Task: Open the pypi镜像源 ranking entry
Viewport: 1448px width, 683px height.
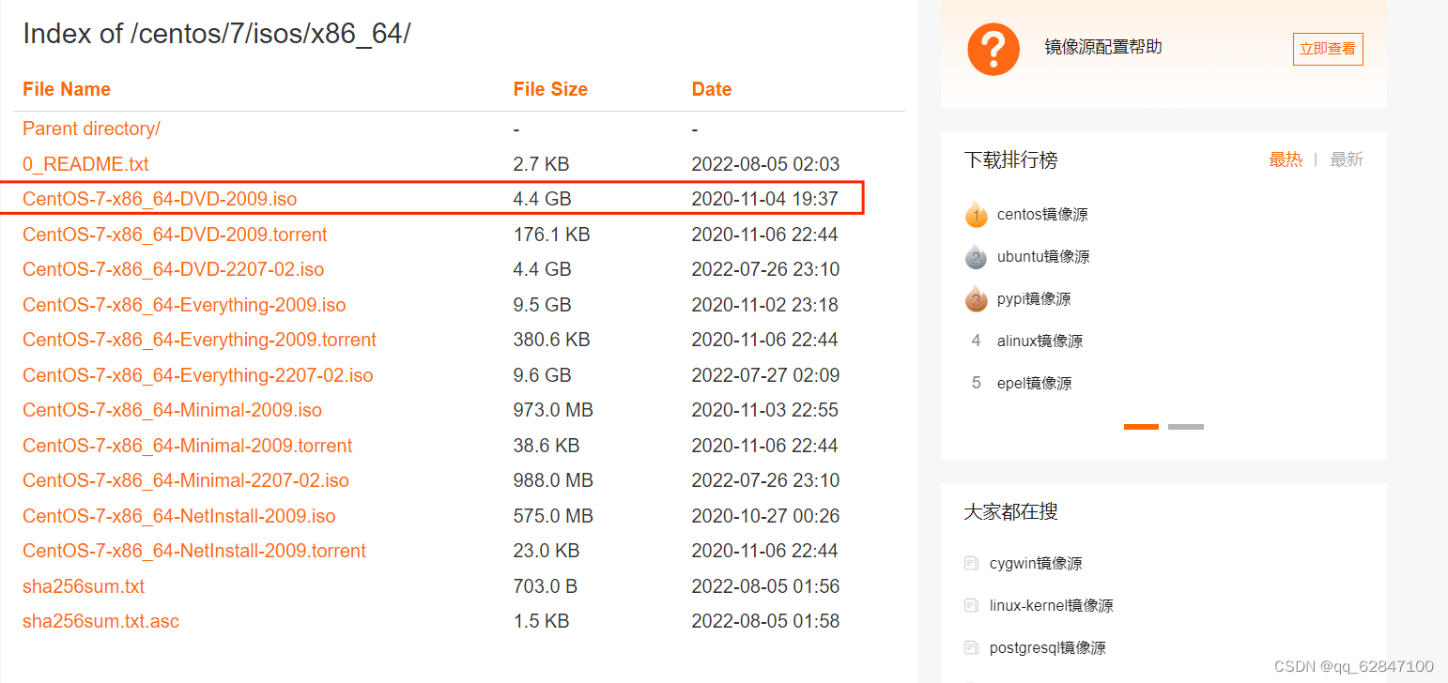Action: click(x=1034, y=299)
